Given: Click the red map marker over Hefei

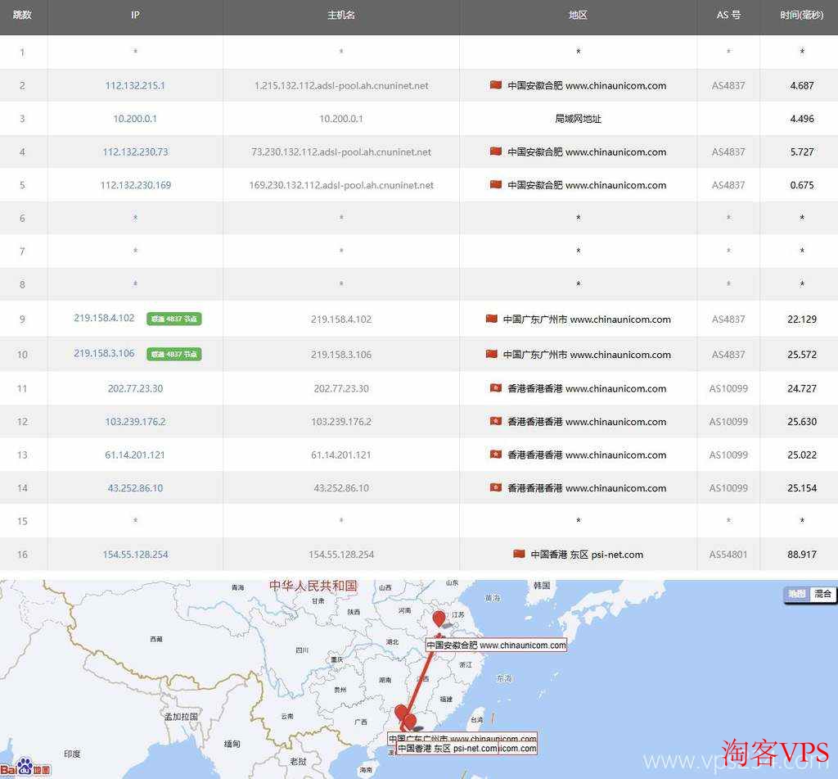Looking at the screenshot, I should (x=439, y=619).
